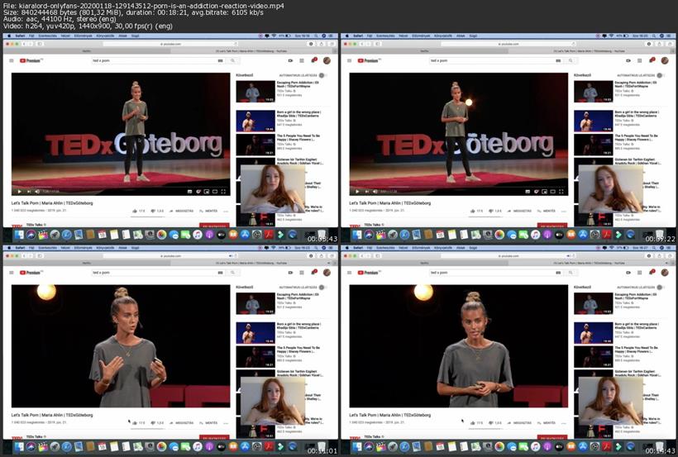This screenshot has height=457, width=678.
Task: Like the video in the bottom-left frame
Action: point(135,422)
